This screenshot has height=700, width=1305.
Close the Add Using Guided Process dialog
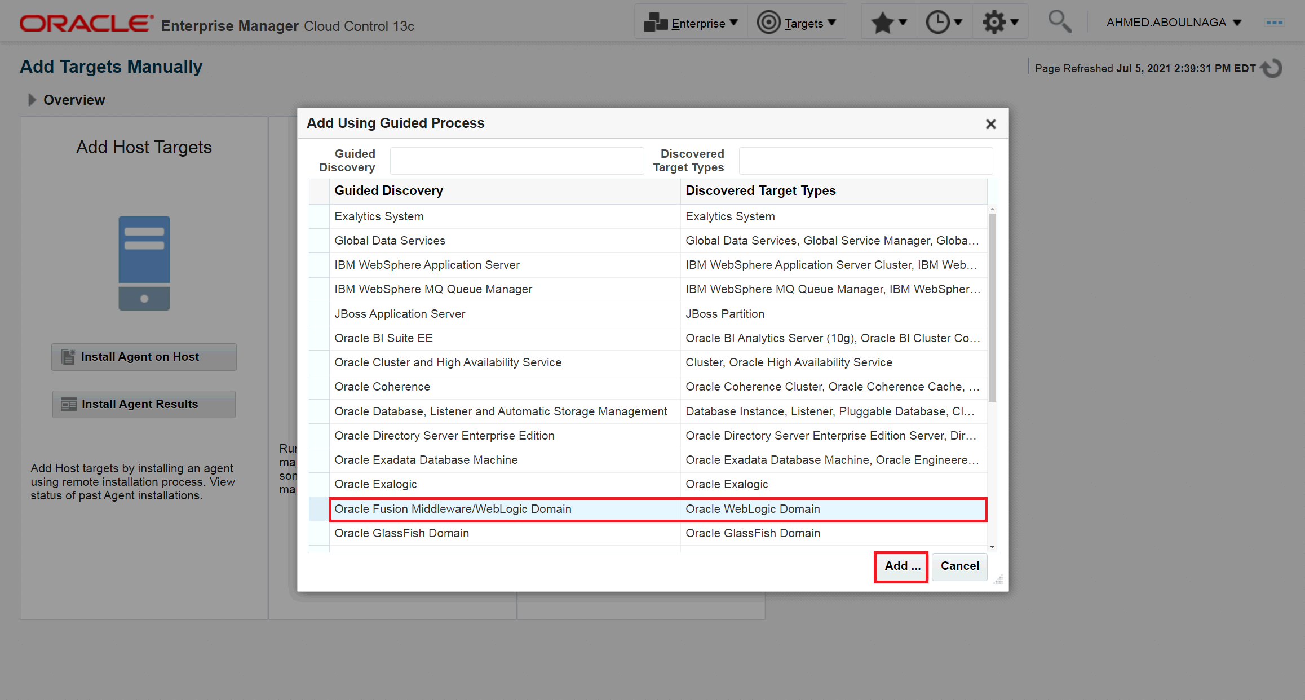pyautogui.click(x=990, y=123)
